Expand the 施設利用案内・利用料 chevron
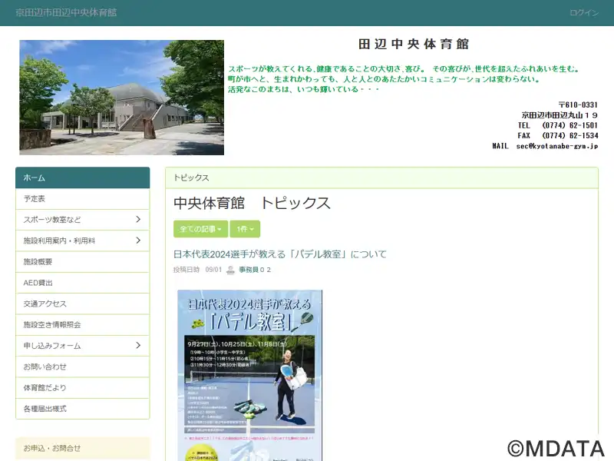This screenshot has height=461, width=614. tap(138, 240)
